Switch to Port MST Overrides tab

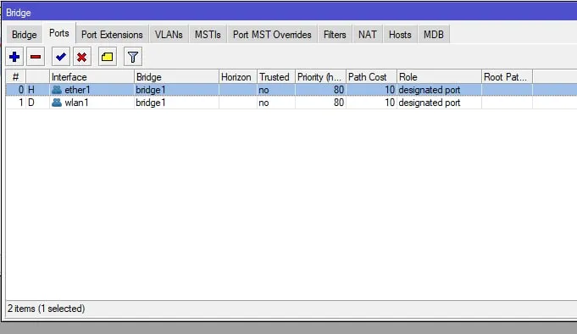click(x=272, y=35)
